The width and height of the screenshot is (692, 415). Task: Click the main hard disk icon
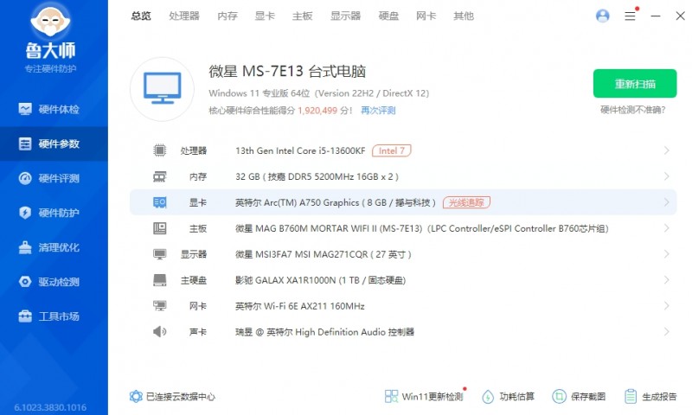(159, 280)
